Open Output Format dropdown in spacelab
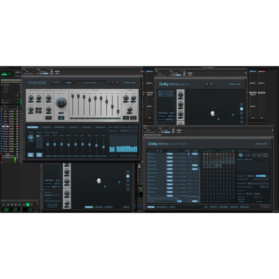The height and width of the screenshot is (279, 279). coord(128,131)
